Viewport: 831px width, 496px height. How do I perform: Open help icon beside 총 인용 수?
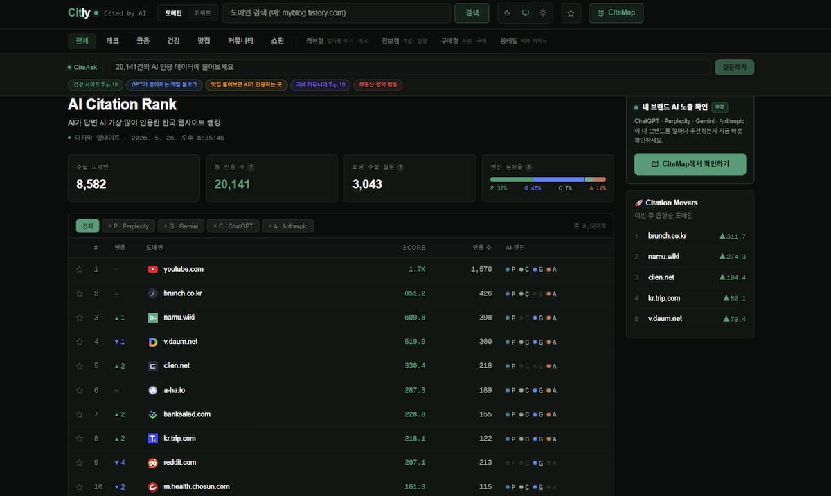coord(251,167)
